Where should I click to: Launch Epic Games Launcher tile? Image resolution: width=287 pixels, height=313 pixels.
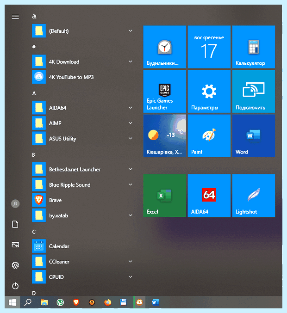[x=164, y=92]
